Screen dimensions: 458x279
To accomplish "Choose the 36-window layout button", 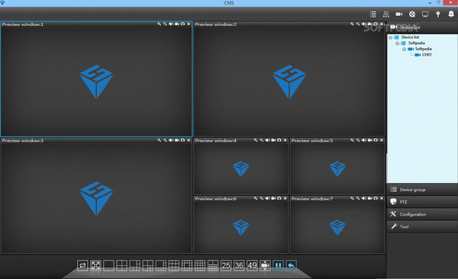I will [239, 265].
